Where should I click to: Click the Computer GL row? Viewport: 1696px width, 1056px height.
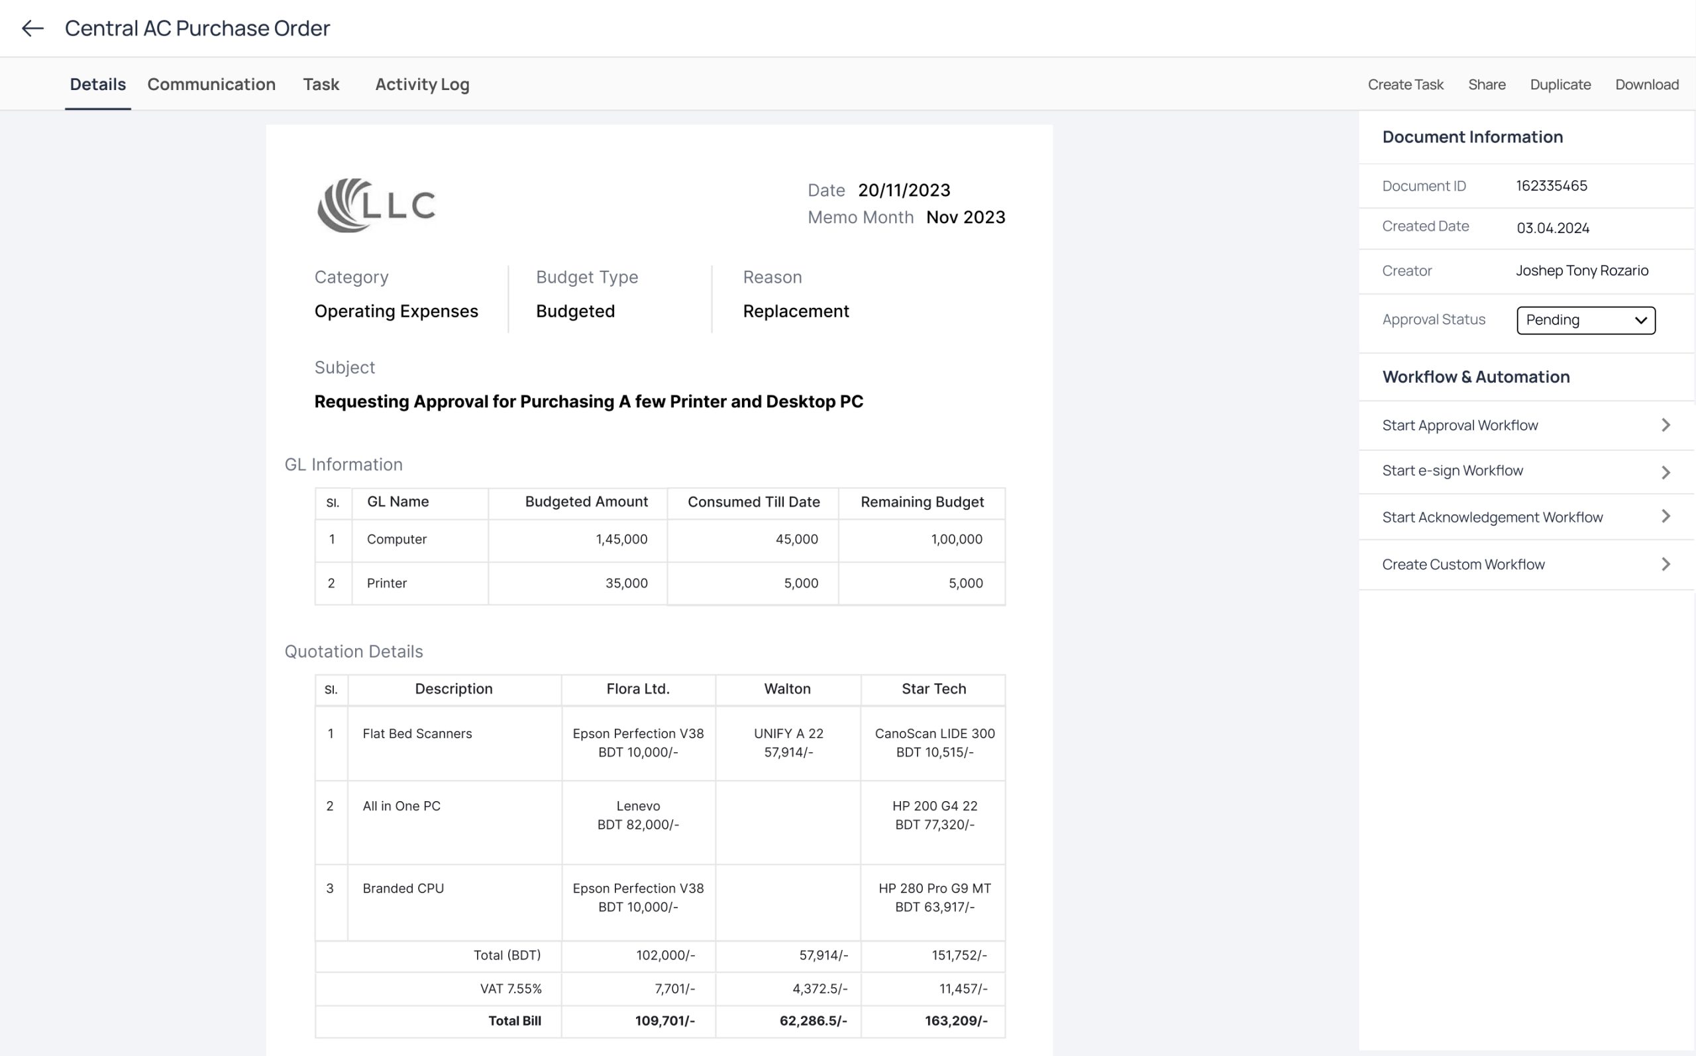pyautogui.click(x=396, y=539)
